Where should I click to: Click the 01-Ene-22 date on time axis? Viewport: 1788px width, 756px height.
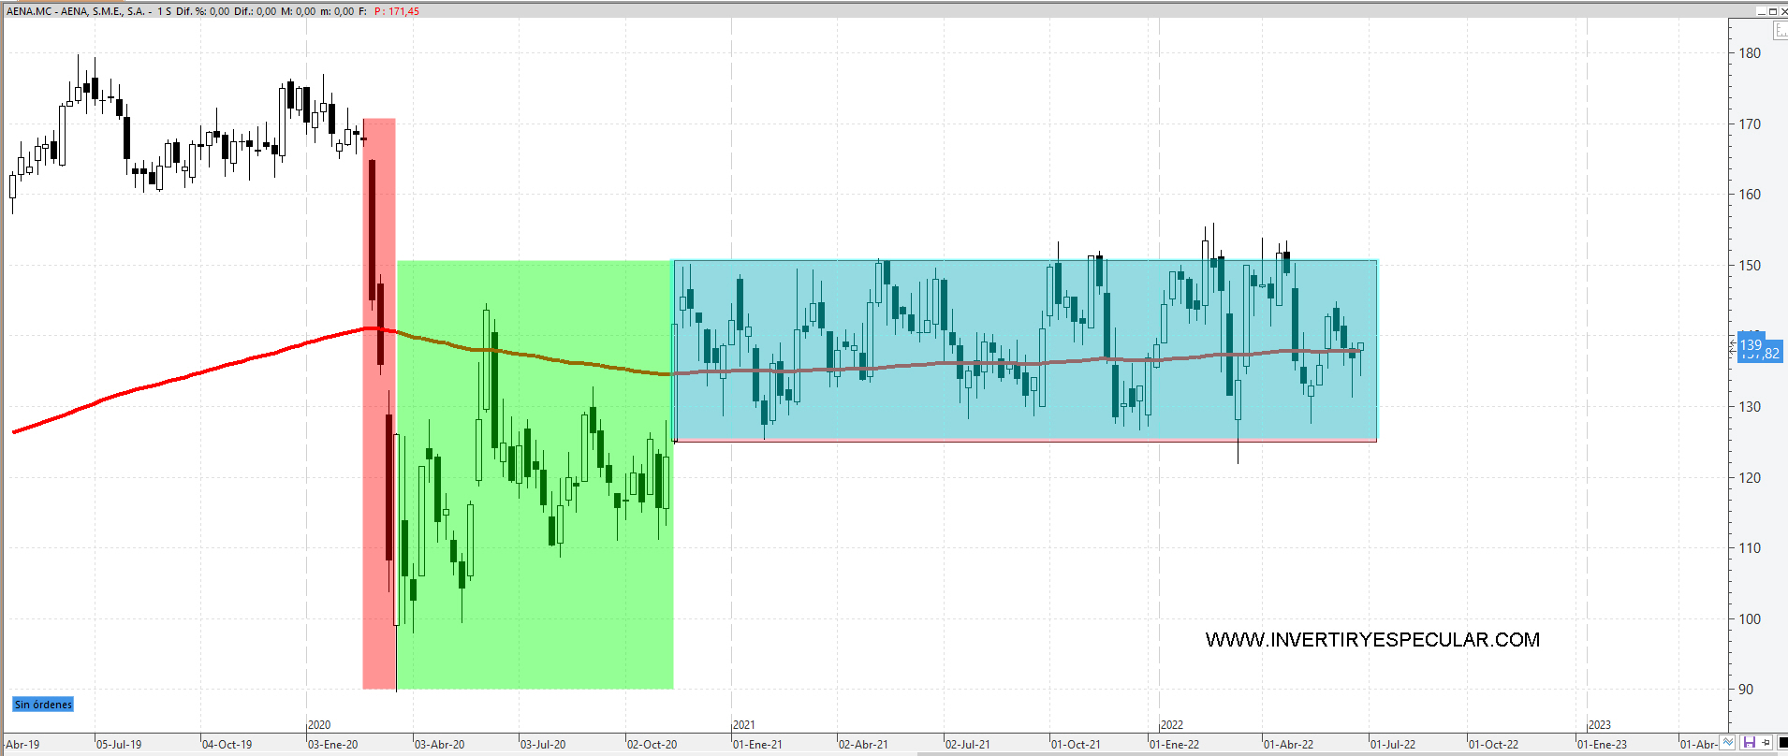pos(1175,745)
